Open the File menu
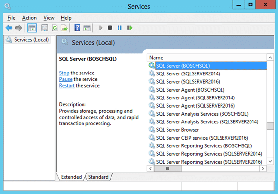The height and width of the screenshot is (194, 278). point(11,18)
